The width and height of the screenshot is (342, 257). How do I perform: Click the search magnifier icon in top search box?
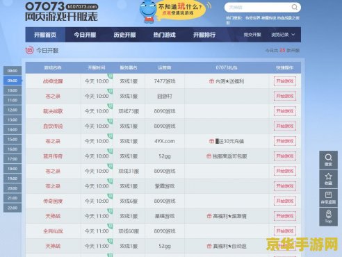click(x=294, y=7)
